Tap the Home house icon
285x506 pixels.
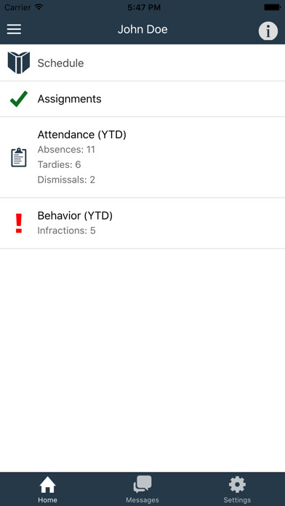pyautogui.click(x=47, y=485)
